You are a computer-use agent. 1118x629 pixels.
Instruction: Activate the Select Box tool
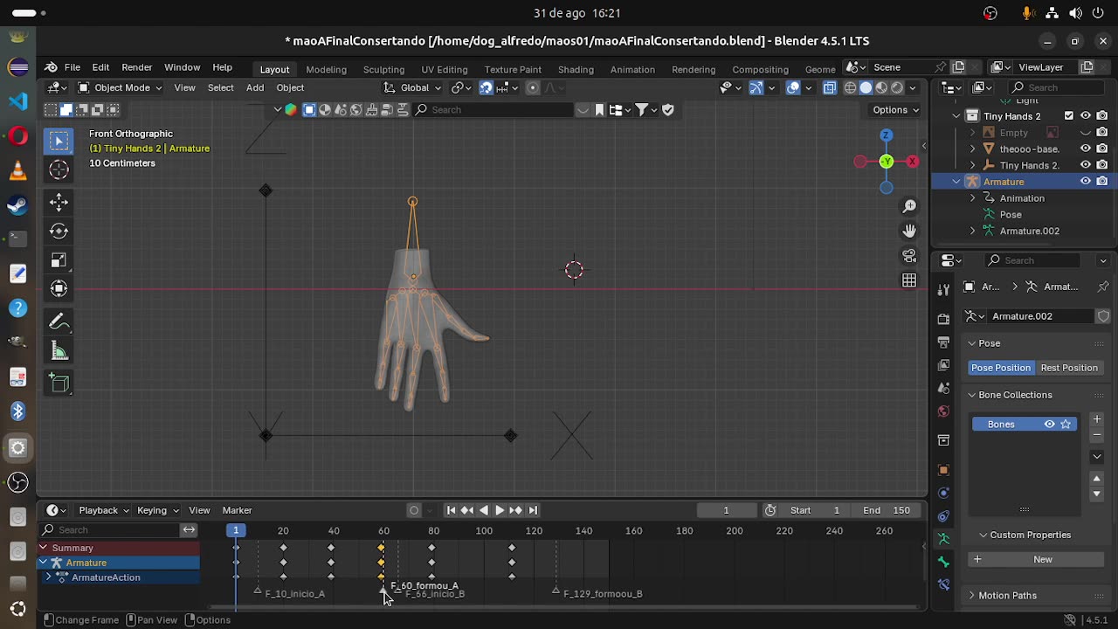point(59,141)
